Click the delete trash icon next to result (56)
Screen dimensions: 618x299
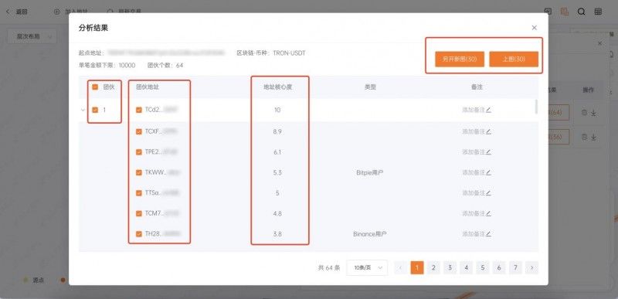tap(585, 137)
